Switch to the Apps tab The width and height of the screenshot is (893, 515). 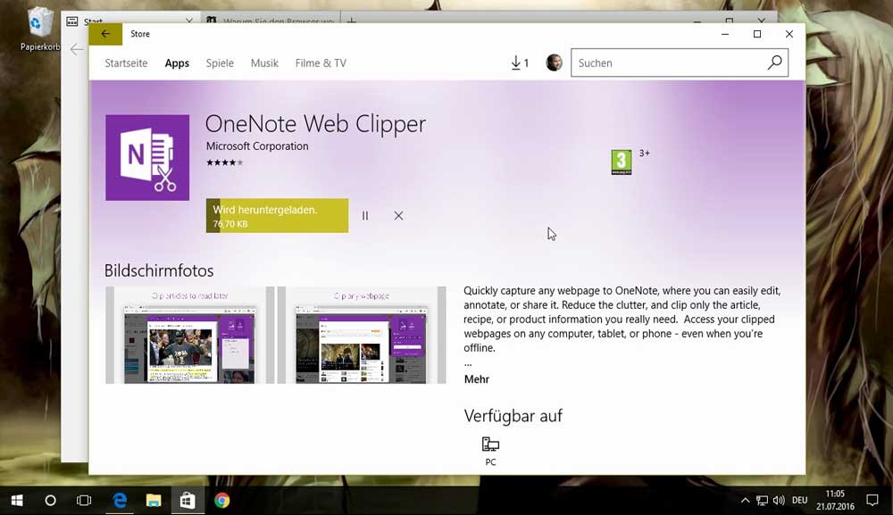click(x=177, y=63)
